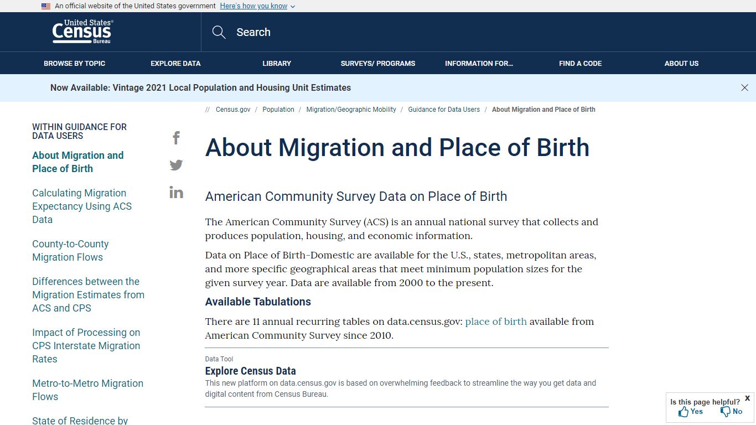Open the Information For... menu
Image resolution: width=756 pixels, height=425 pixels.
[x=479, y=63]
